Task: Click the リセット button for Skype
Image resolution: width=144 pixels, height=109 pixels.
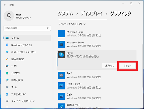Action: (x=127, y=66)
